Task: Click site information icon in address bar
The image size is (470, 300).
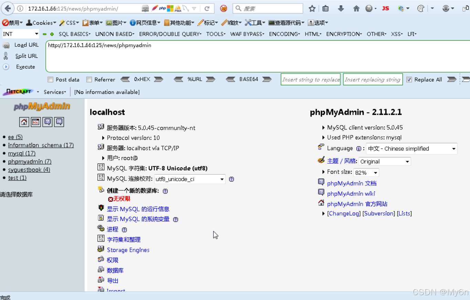Action: point(20,9)
